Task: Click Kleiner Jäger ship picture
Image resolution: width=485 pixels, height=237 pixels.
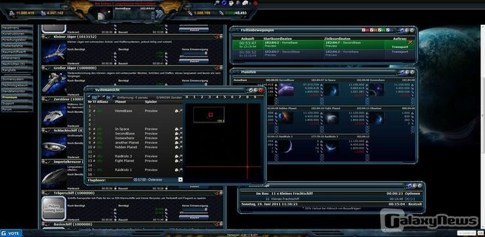Action: click(x=54, y=53)
